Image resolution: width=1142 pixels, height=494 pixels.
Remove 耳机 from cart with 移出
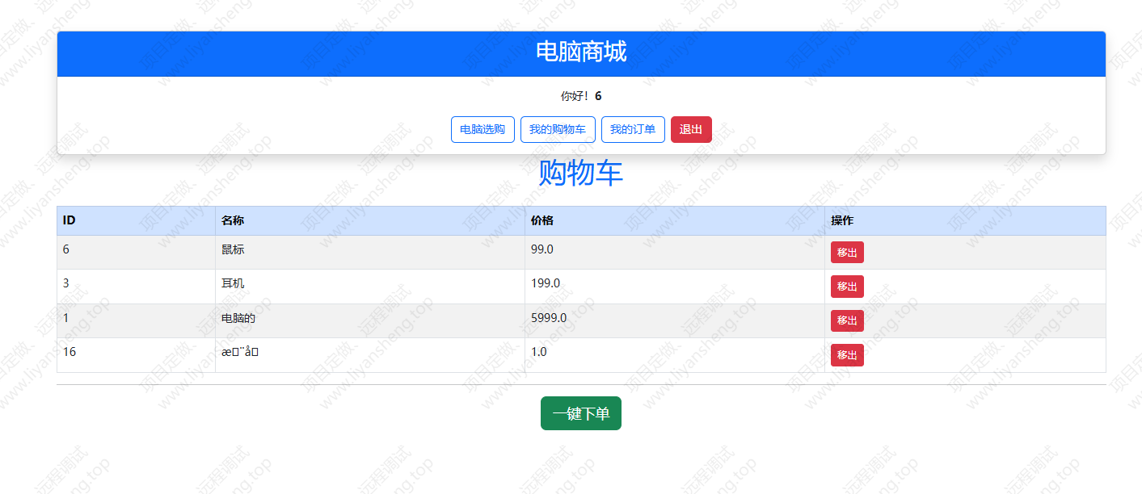coord(847,287)
